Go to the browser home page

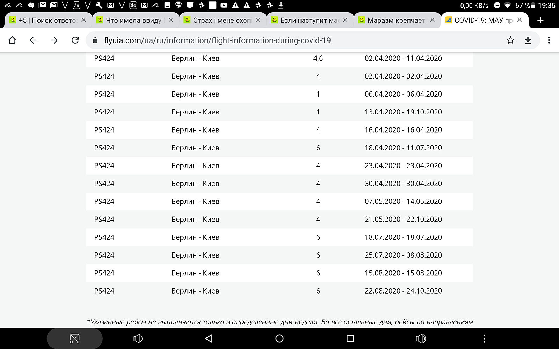[12, 40]
